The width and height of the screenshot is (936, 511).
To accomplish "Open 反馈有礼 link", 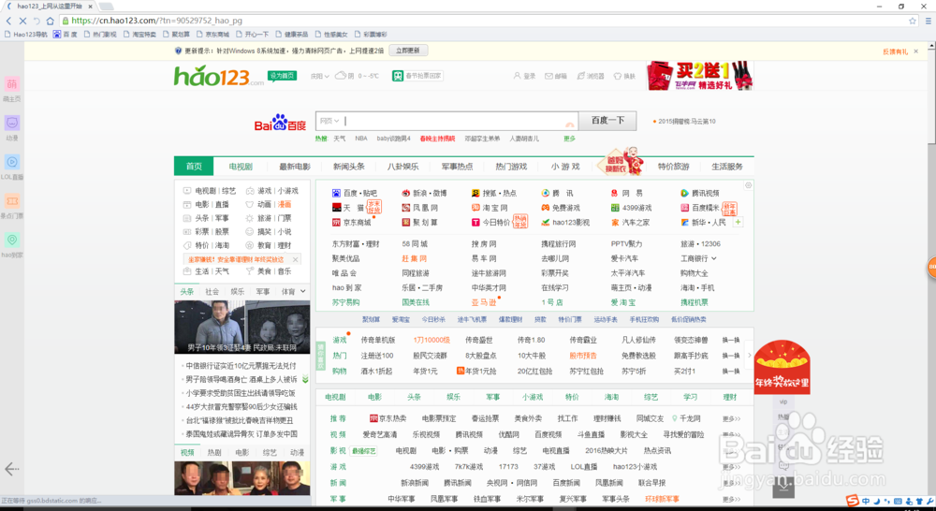I will pos(895,51).
